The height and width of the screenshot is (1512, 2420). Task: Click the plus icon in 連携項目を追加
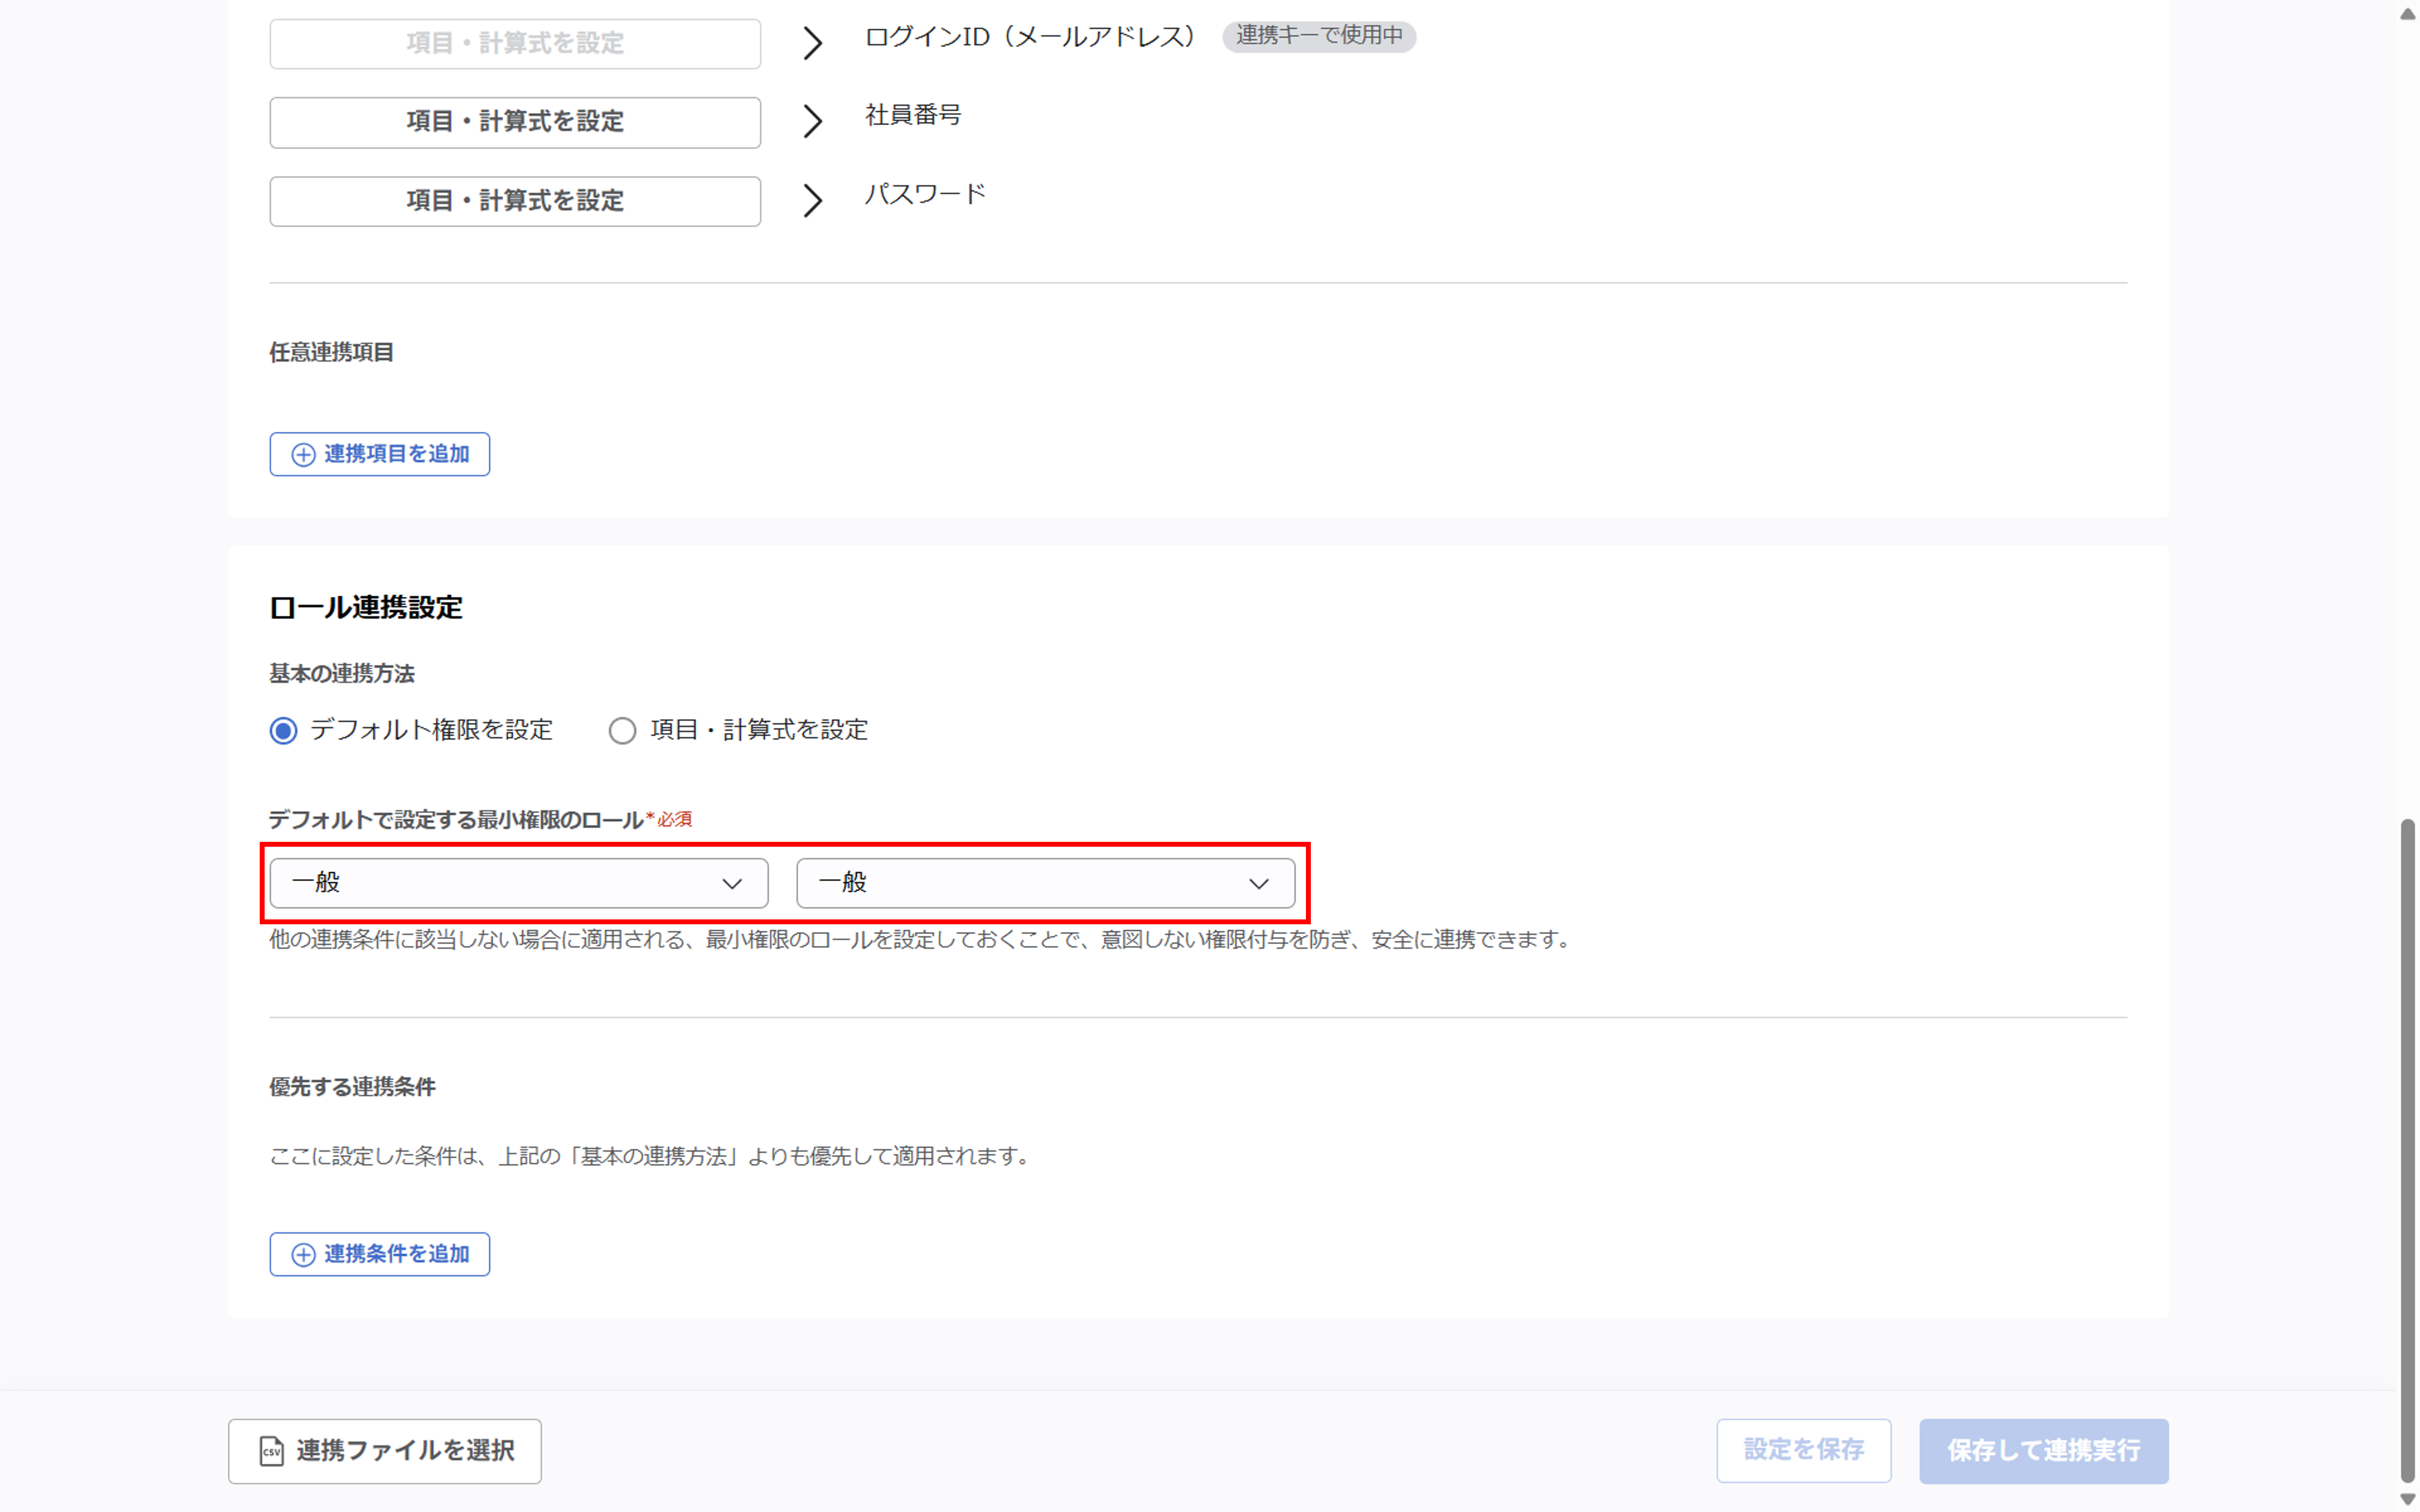click(303, 455)
